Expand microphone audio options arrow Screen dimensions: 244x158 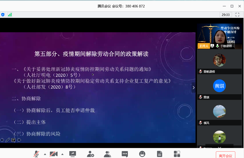point(45,154)
